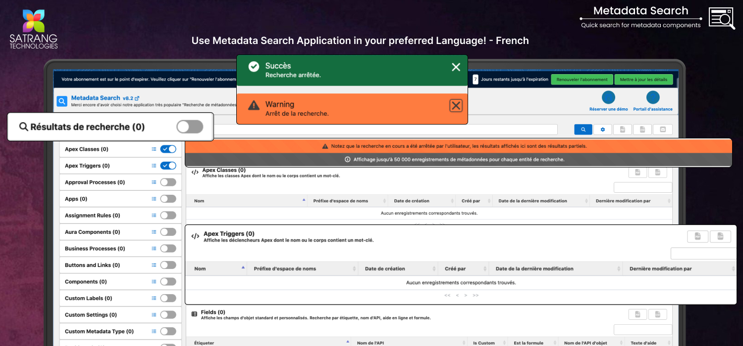
Task: Dismiss the orange Warning notification
Action: pyautogui.click(x=456, y=105)
